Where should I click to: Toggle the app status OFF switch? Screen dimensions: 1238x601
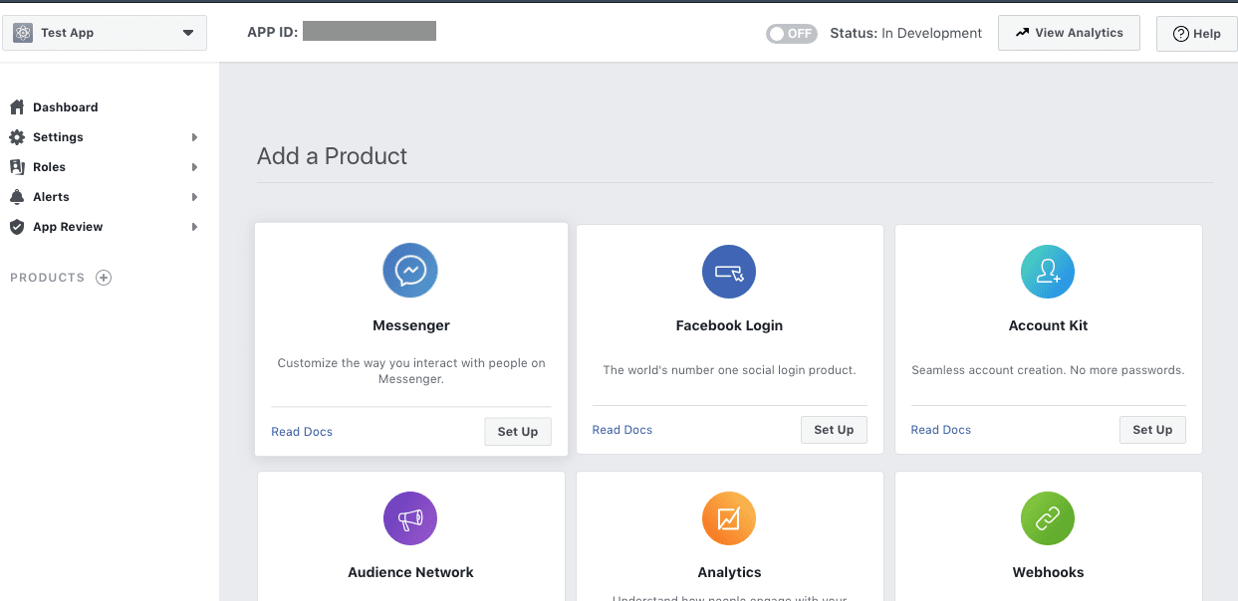[791, 33]
